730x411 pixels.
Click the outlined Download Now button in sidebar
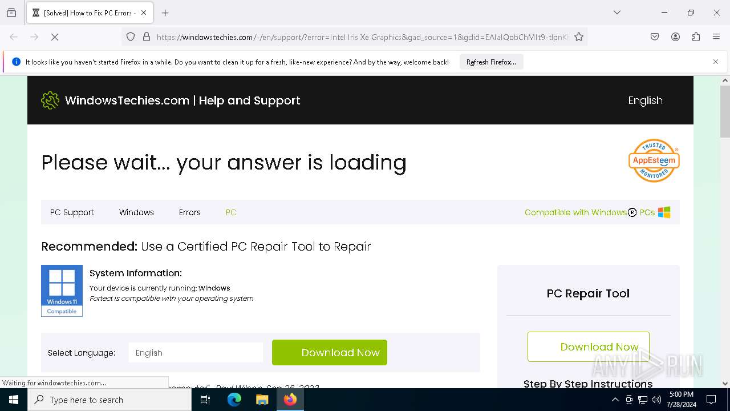click(588, 346)
